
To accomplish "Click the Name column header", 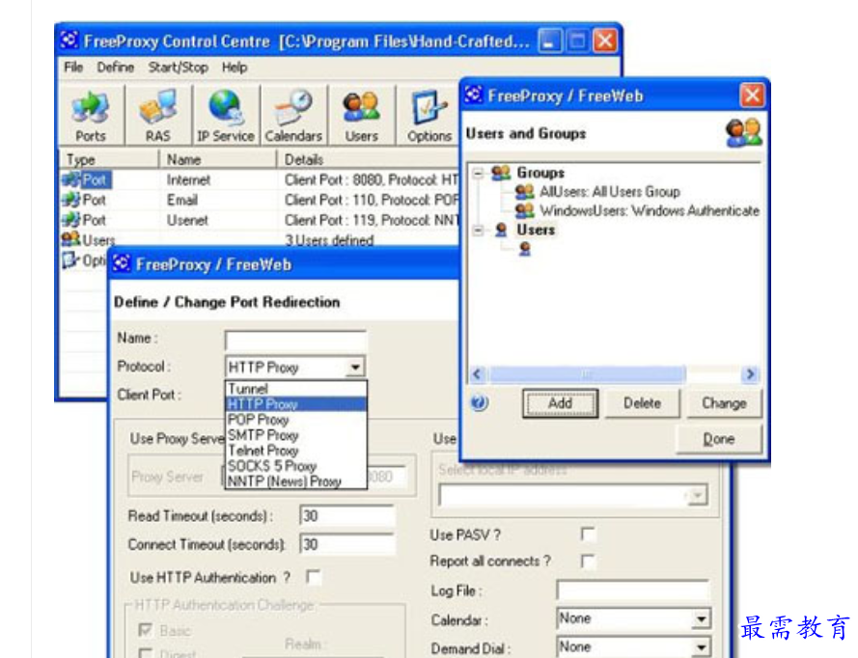I will pos(217,159).
